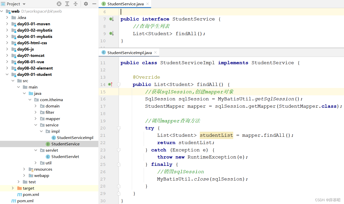
Task: Expand the .idea folder
Action: 7,17
